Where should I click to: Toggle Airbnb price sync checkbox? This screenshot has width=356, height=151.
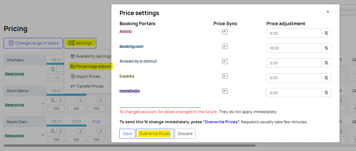[x=225, y=32]
